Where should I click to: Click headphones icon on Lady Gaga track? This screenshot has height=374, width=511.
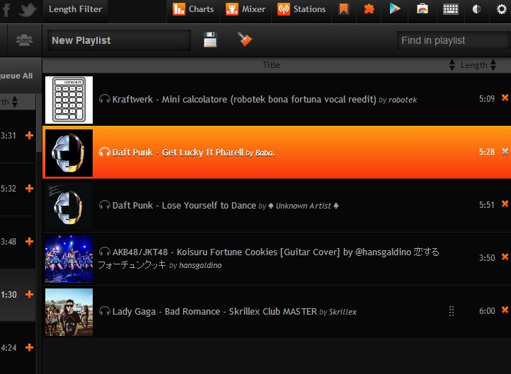point(105,311)
